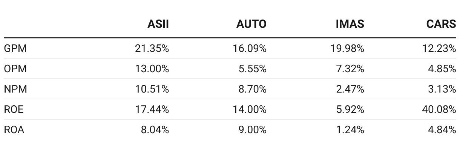This screenshot has width=460, height=143.
Task: Click the IMAS column header
Action: [350, 24]
